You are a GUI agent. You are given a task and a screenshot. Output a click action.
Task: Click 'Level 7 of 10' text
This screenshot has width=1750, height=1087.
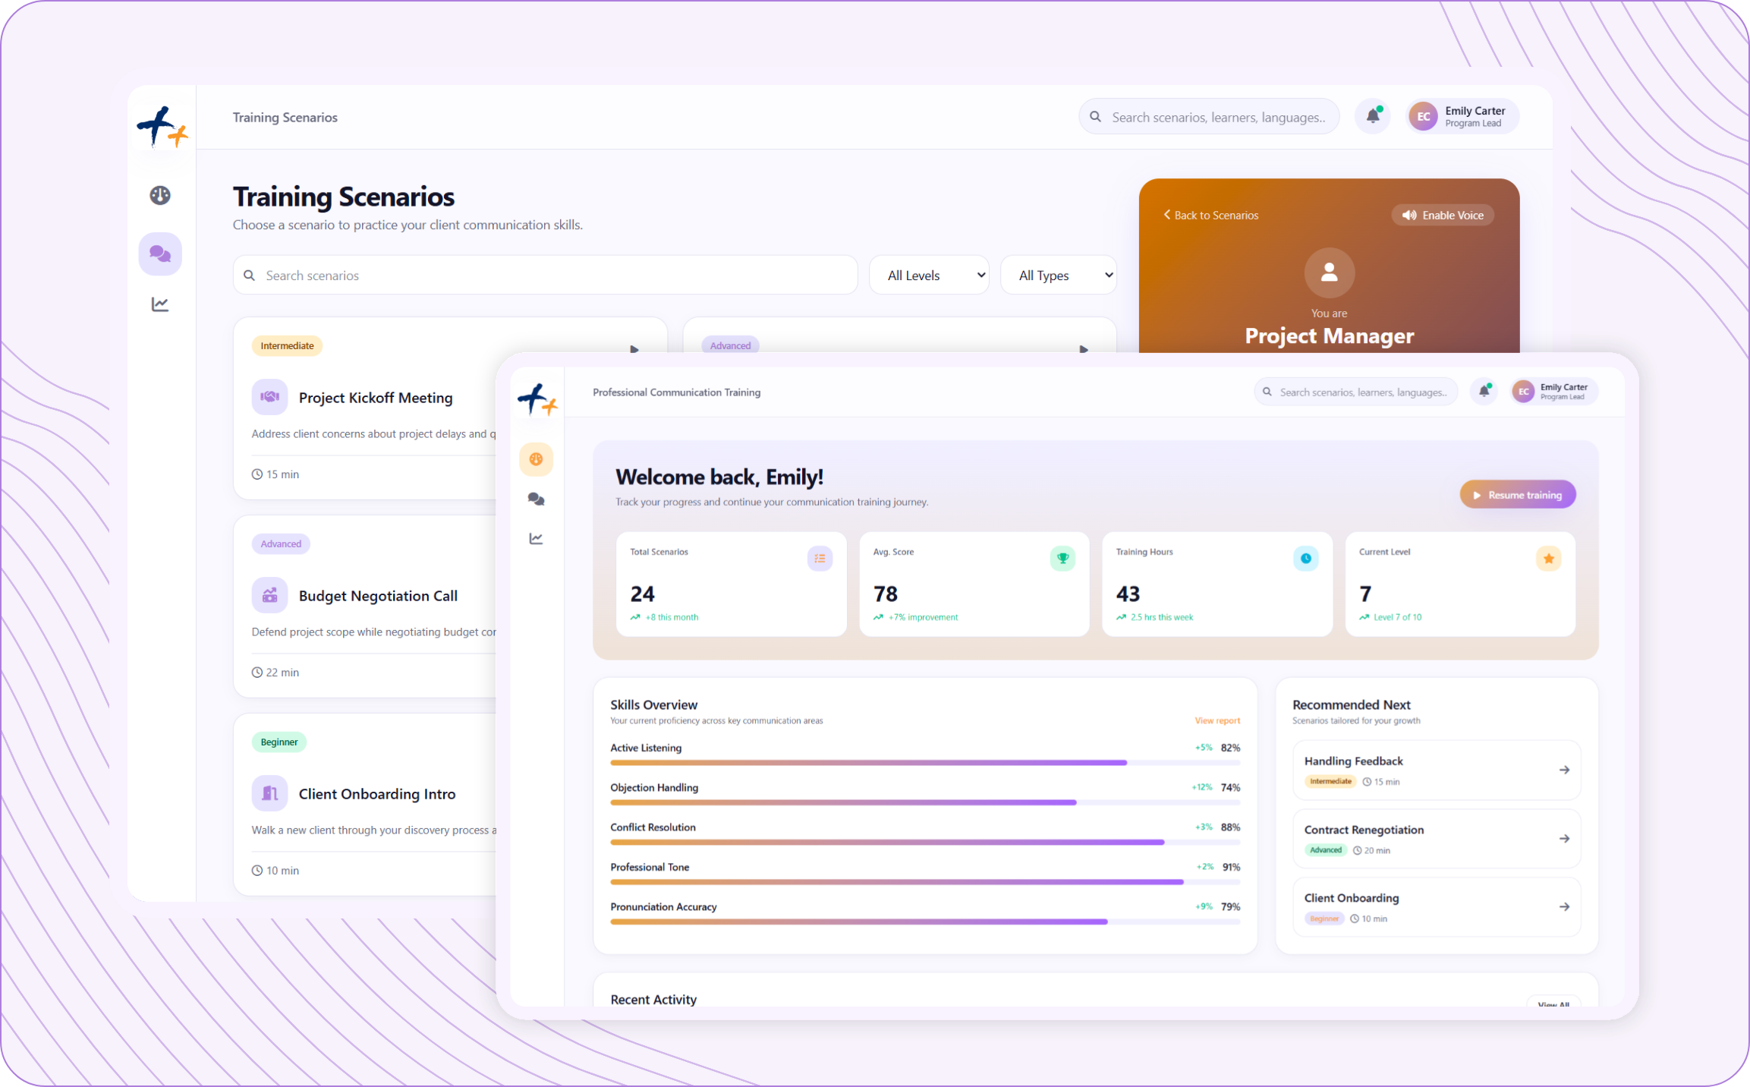pos(1397,617)
